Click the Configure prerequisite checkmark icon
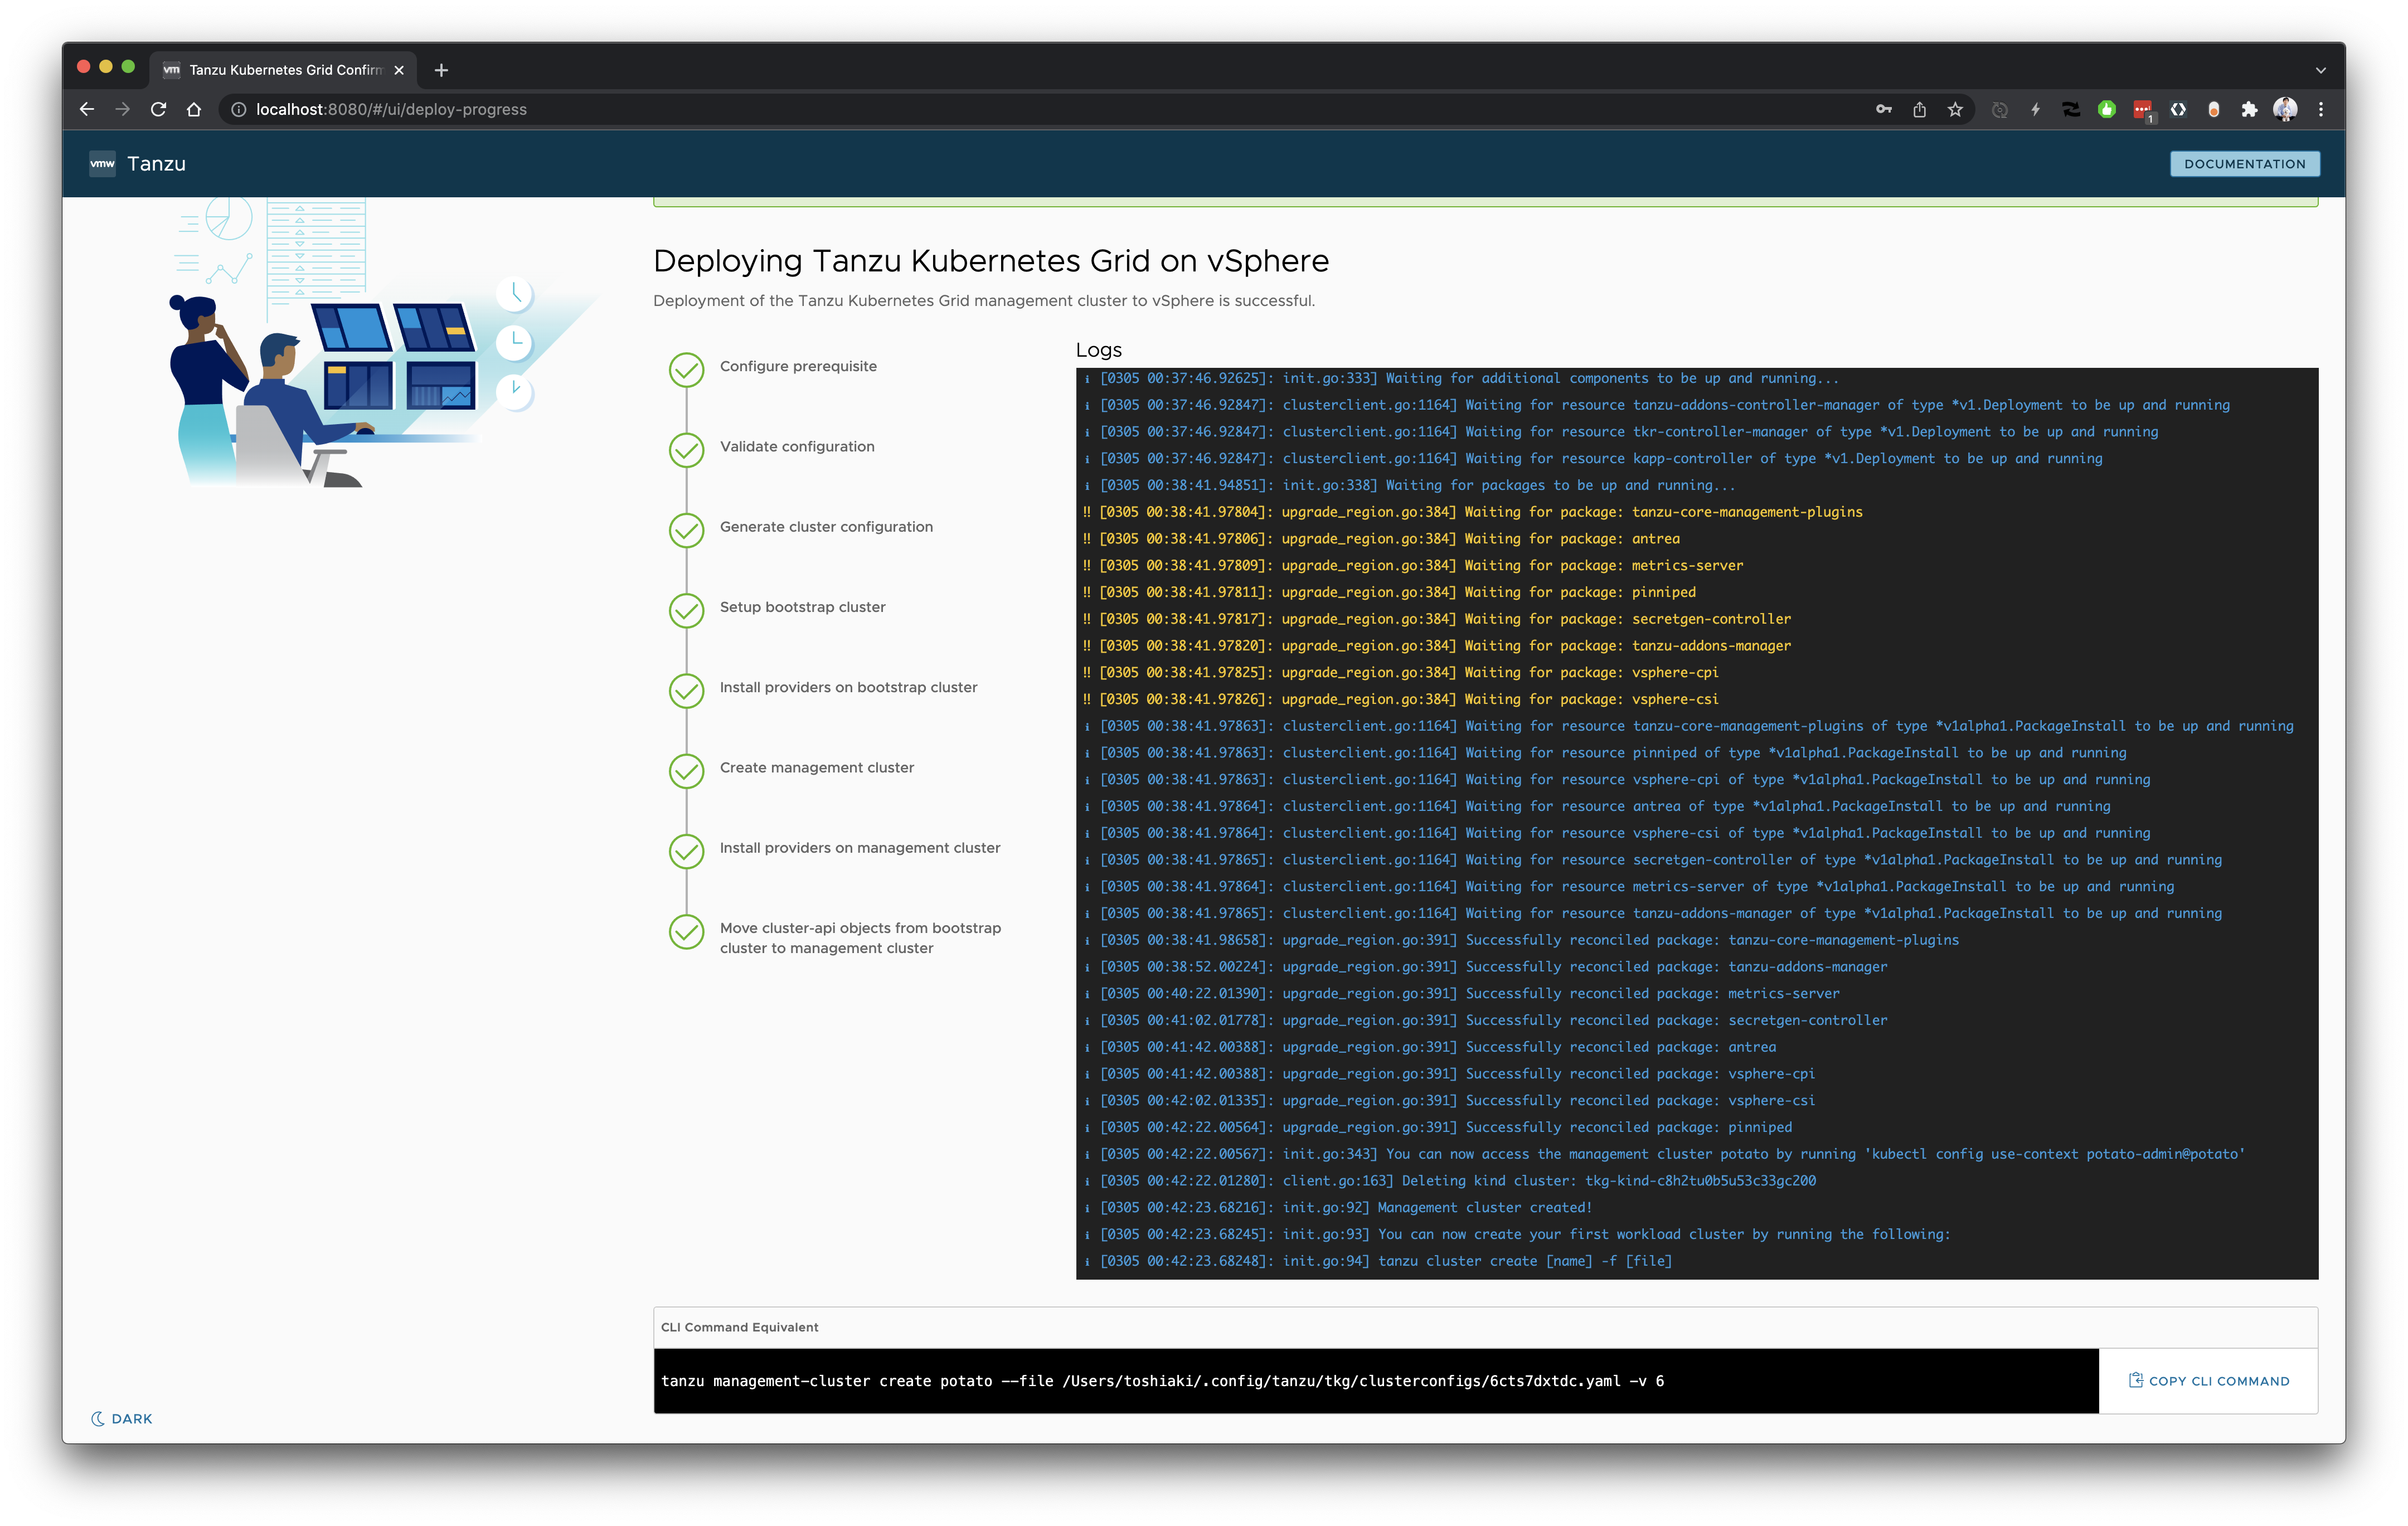 coord(687,370)
